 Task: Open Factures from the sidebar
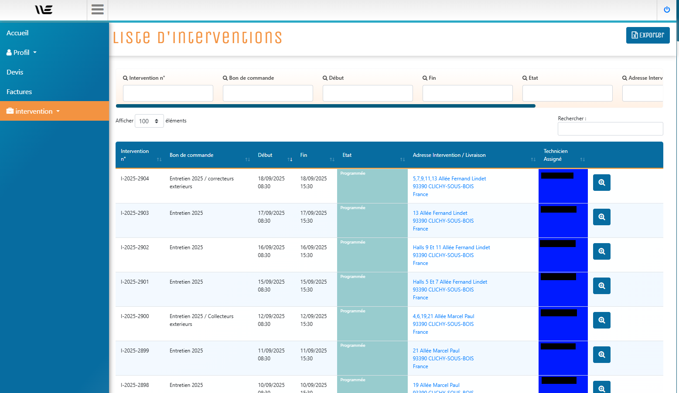click(x=19, y=92)
